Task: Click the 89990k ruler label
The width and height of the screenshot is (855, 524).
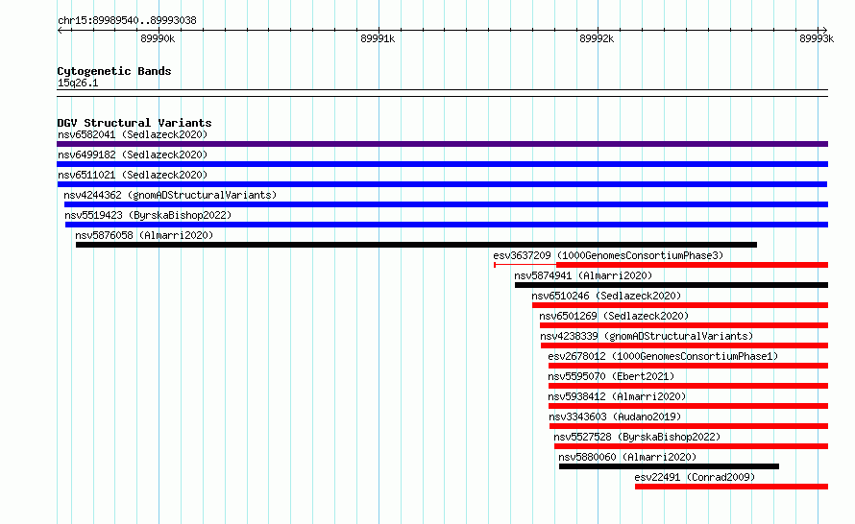Action: click(x=158, y=38)
